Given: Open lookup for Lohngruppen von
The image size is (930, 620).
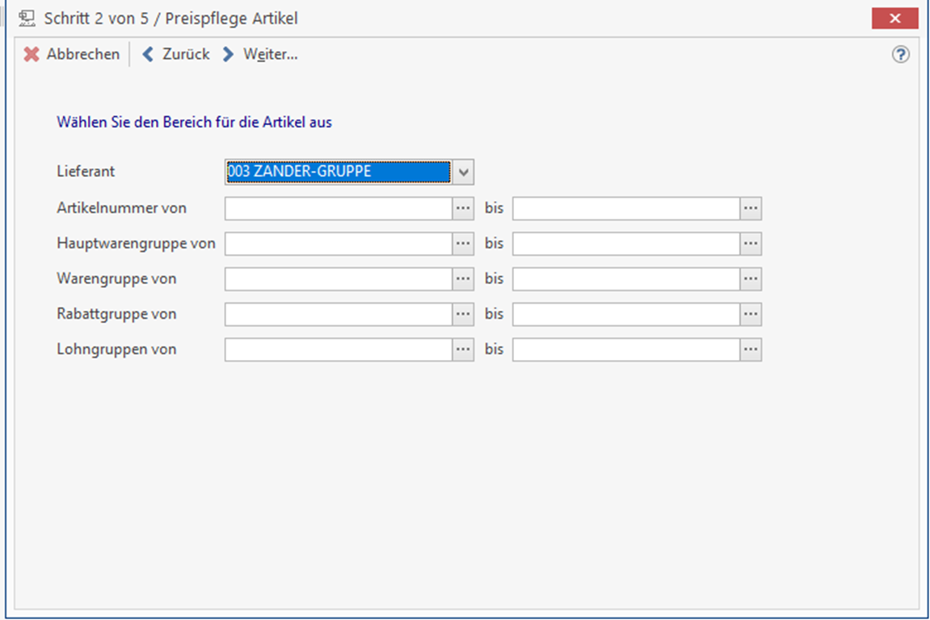Looking at the screenshot, I should click(463, 350).
